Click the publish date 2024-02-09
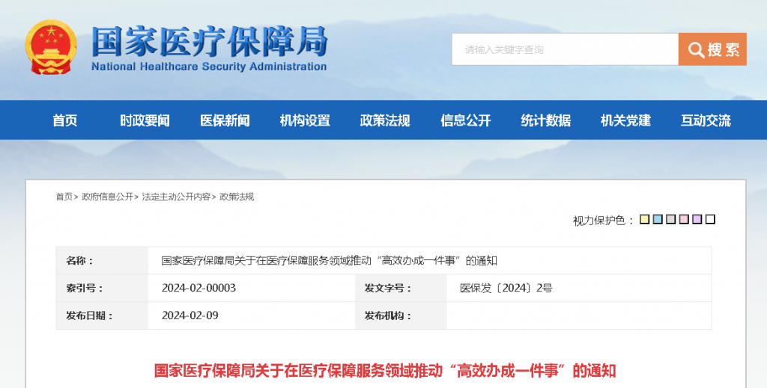 coord(190,315)
